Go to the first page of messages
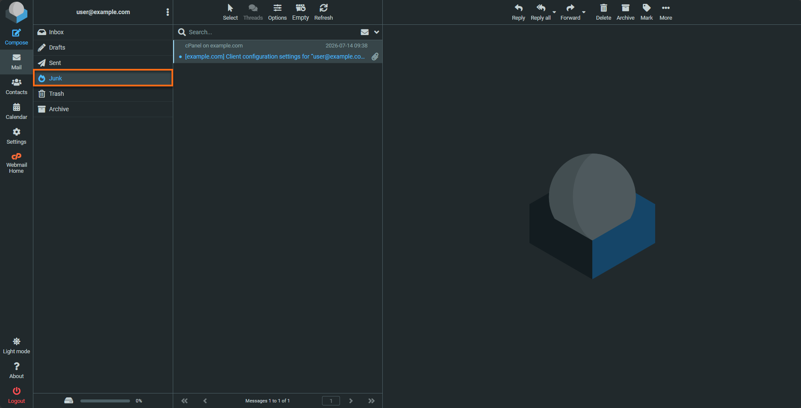 coord(184,401)
